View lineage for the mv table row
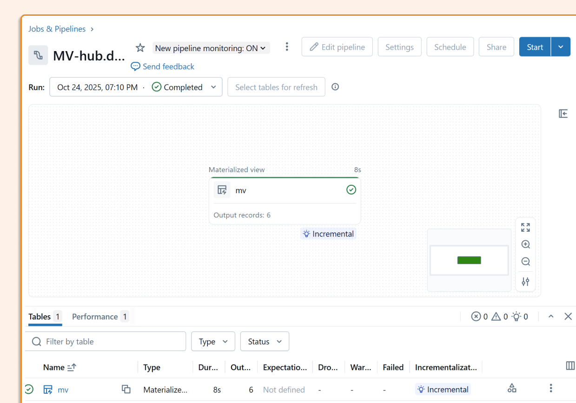 point(512,388)
